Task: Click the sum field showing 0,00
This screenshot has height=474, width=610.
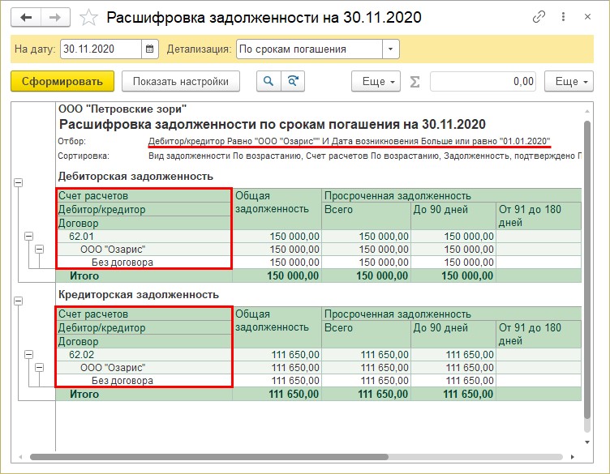Action: tap(483, 81)
